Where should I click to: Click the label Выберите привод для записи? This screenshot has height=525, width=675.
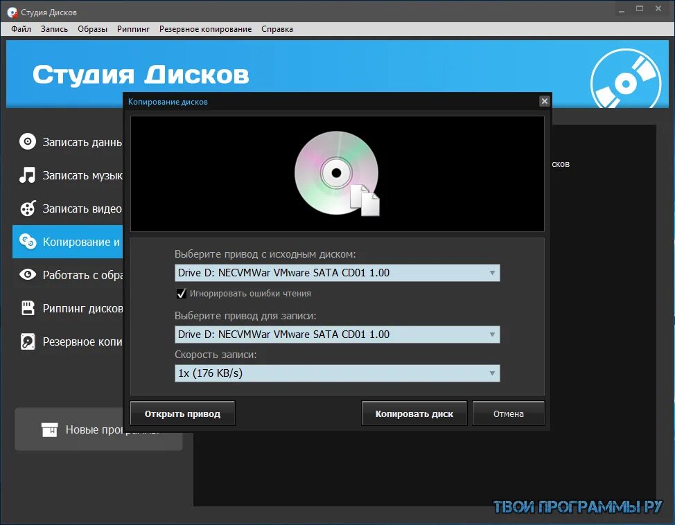(245, 316)
